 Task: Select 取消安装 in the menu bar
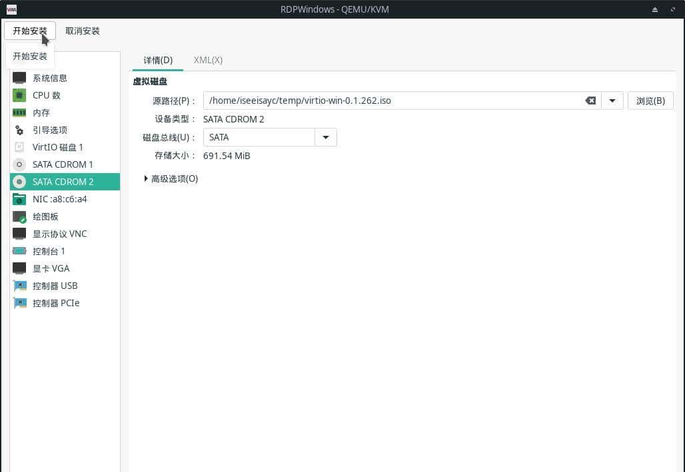click(83, 31)
